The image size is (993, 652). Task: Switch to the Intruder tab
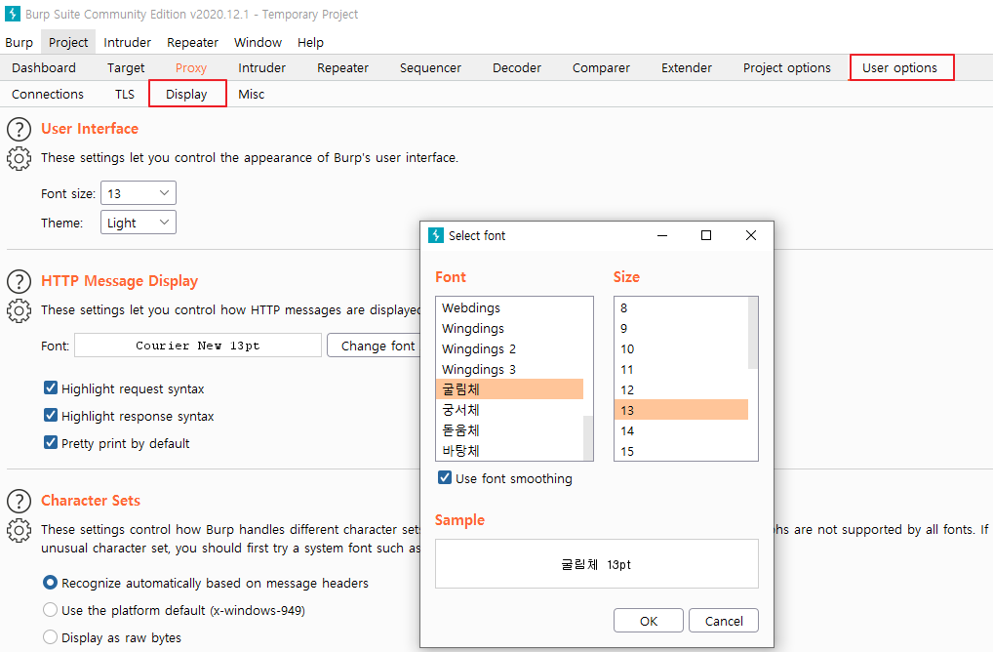tap(262, 67)
